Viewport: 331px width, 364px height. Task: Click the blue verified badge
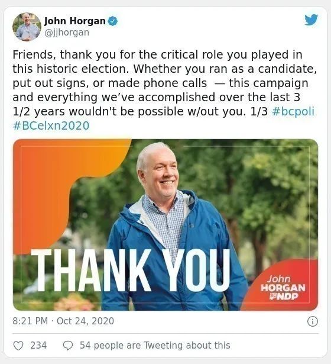pos(113,21)
